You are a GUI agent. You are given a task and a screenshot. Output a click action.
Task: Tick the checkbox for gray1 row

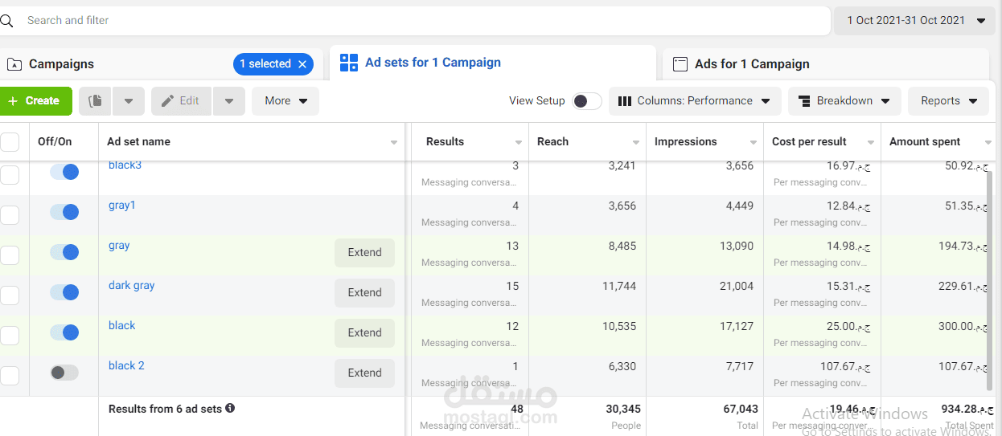point(10,215)
